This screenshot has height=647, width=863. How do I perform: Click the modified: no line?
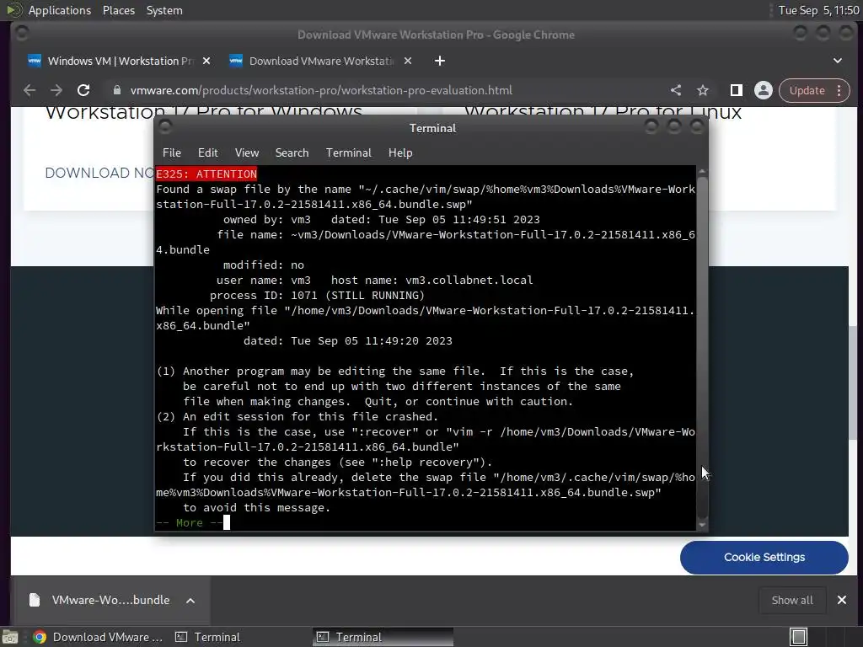[x=263, y=265]
